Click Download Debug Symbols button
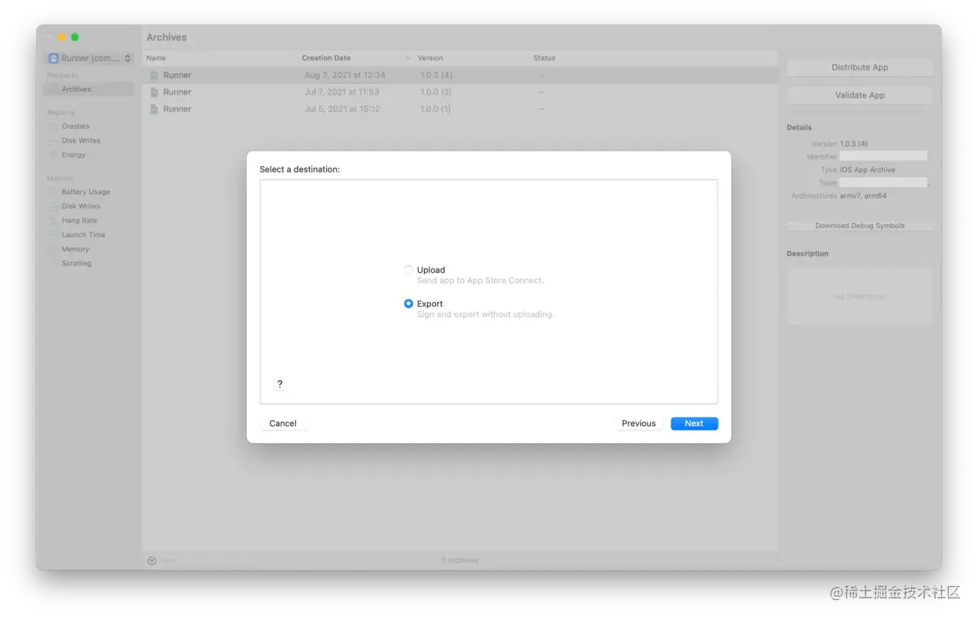This screenshot has height=618, width=978. tap(860, 226)
